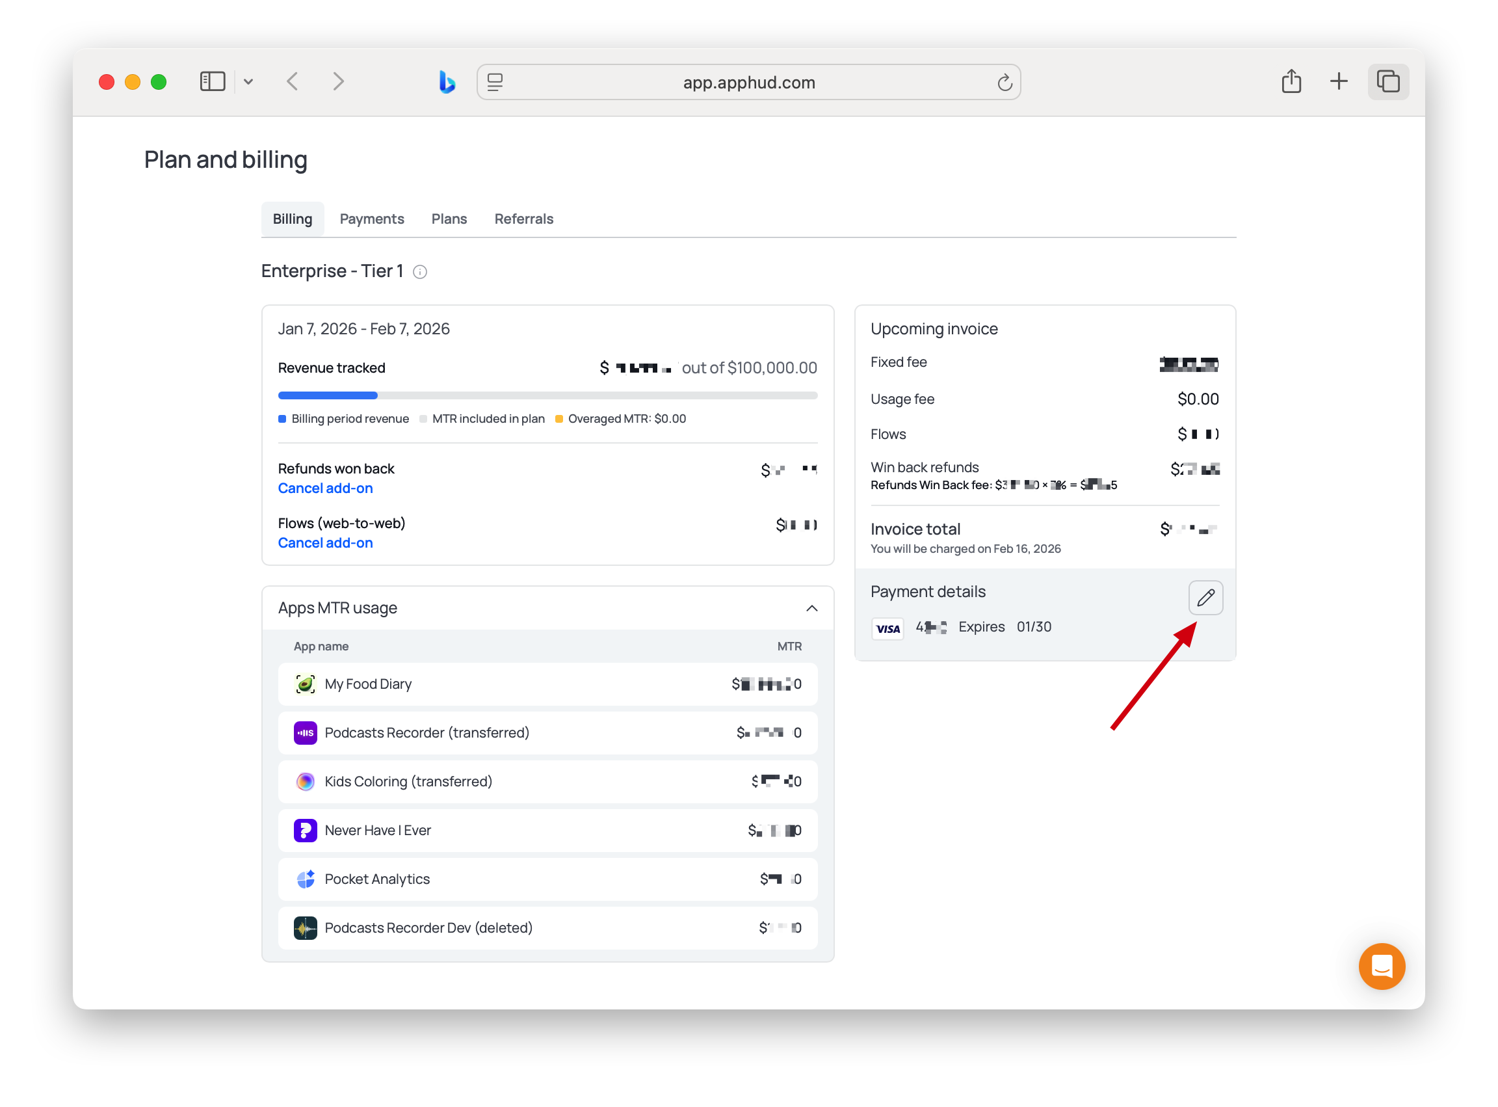Open the orange support chat widget
The image size is (1498, 1107).
[x=1381, y=966]
